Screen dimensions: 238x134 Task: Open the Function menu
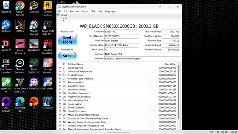pos(74,11)
